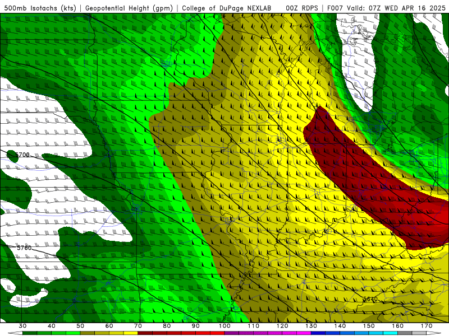Pick the dark blue swatch right of 130 tick
Screen dimensions: 449x336
point(318,333)
